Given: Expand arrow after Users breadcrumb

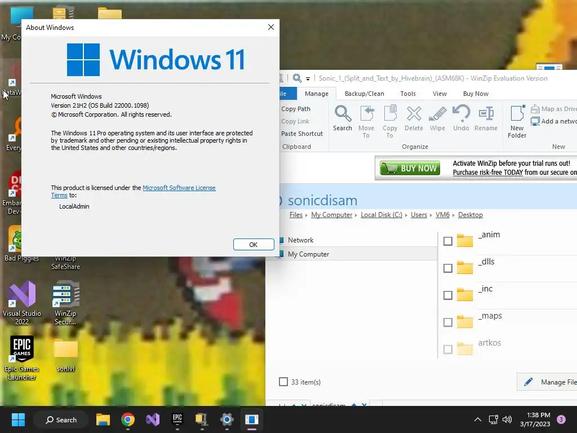Looking at the screenshot, I should tap(431, 215).
